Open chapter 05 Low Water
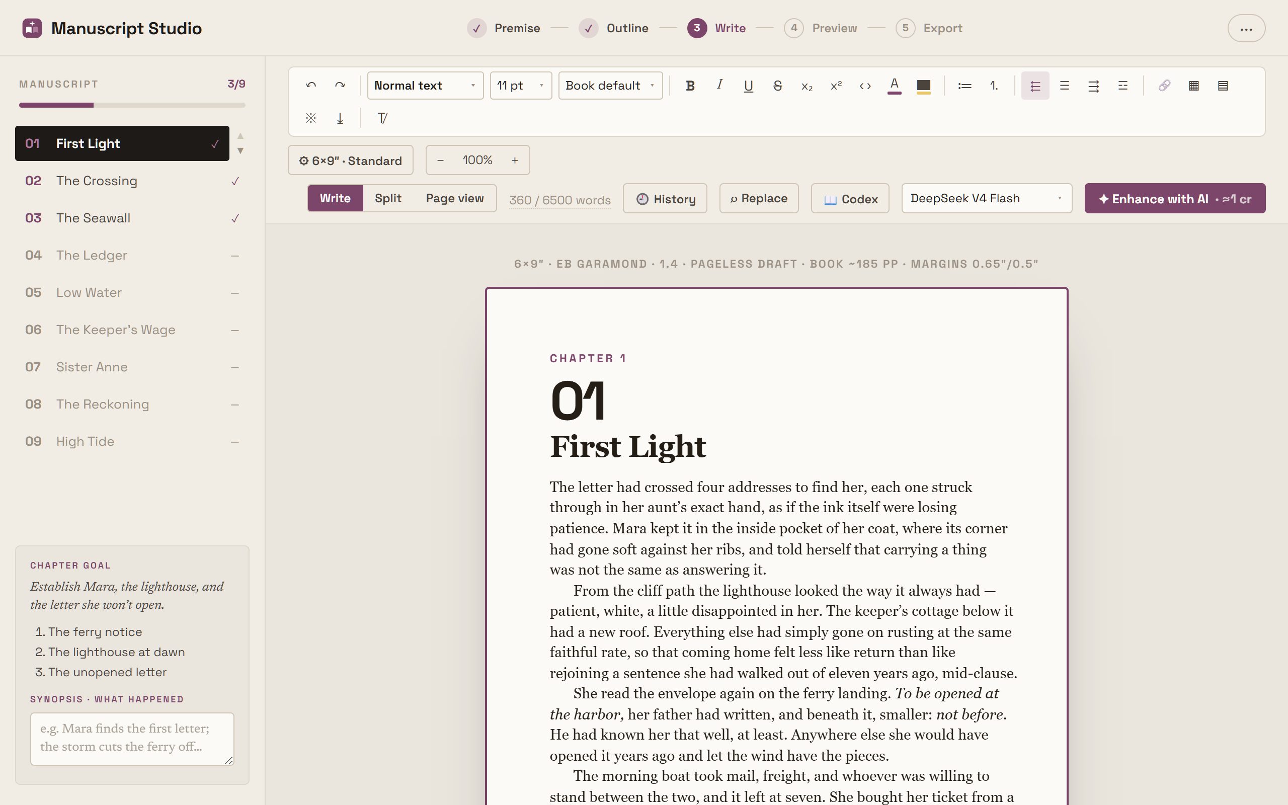The image size is (1288, 805). (x=132, y=293)
